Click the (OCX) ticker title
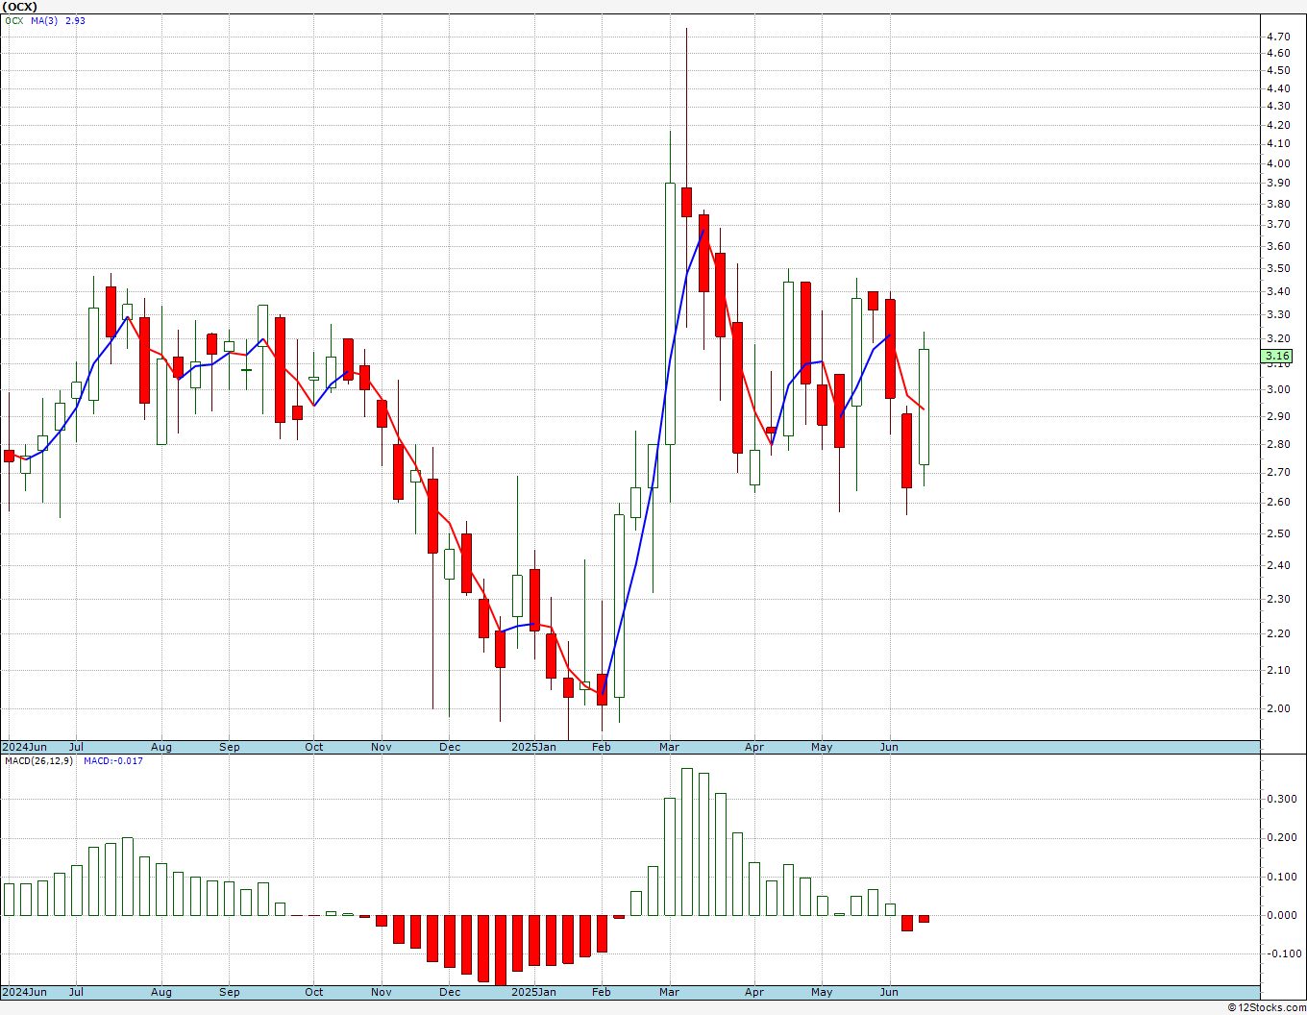 pyautogui.click(x=20, y=7)
